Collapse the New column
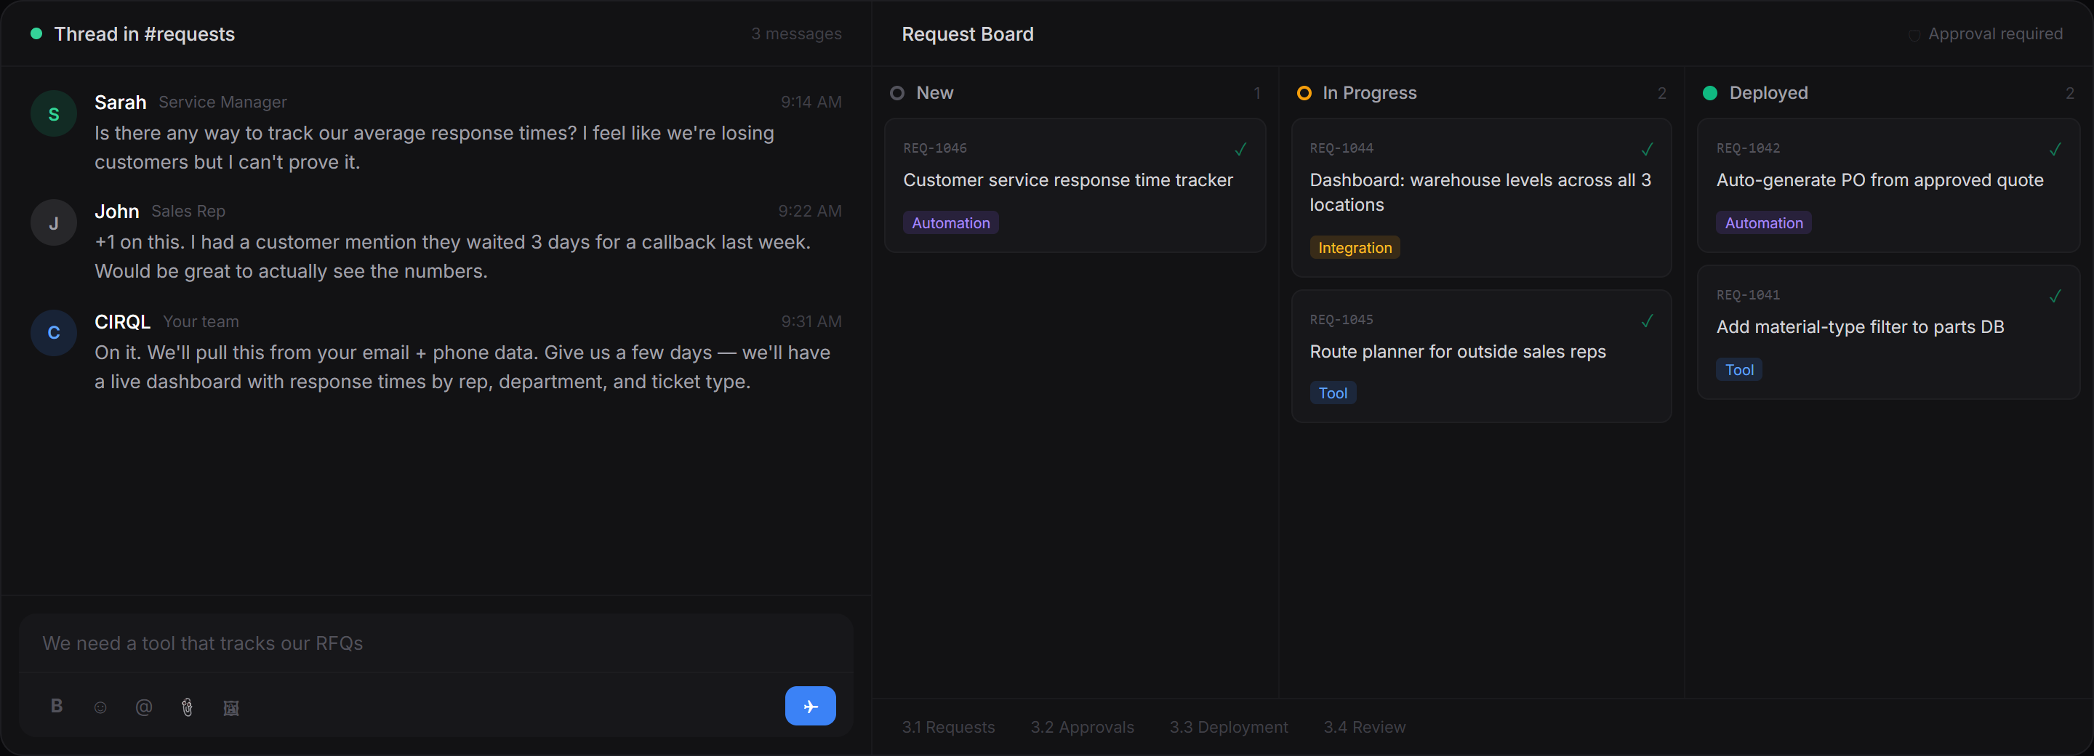The width and height of the screenshot is (2094, 756). [x=935, y=92]
